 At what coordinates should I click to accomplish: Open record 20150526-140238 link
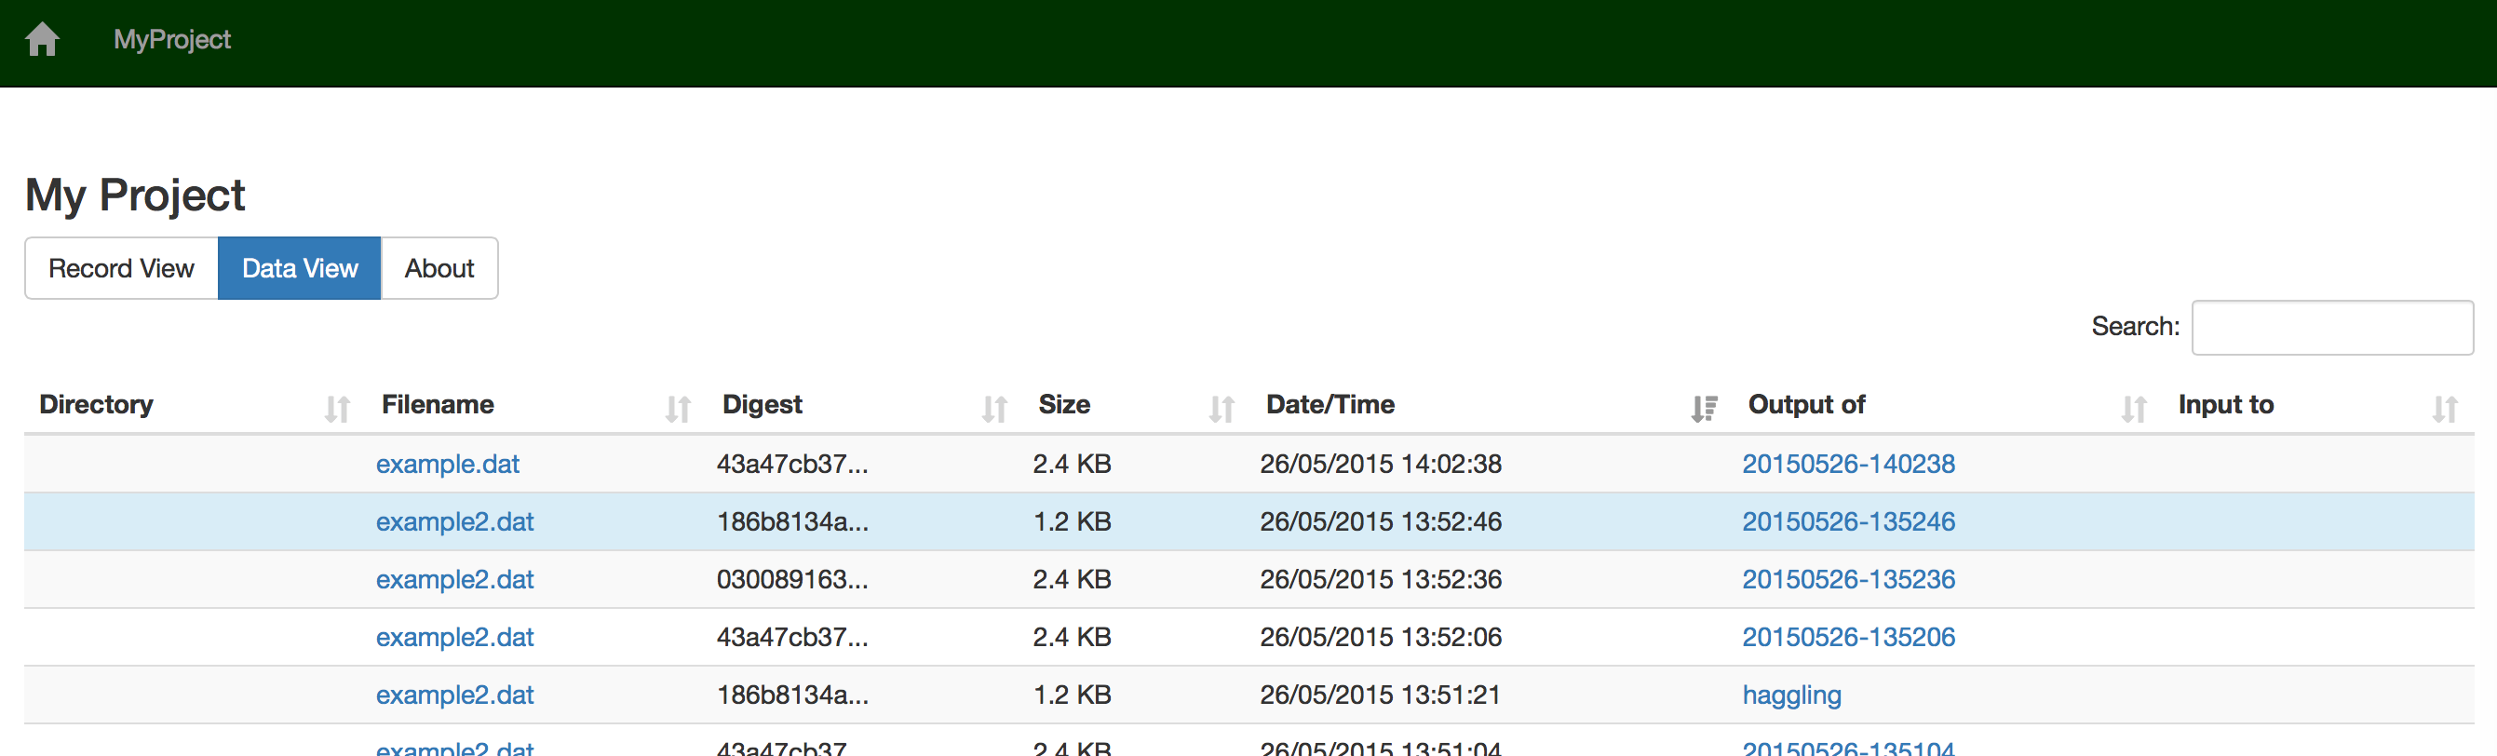[x=1848, y=465]
